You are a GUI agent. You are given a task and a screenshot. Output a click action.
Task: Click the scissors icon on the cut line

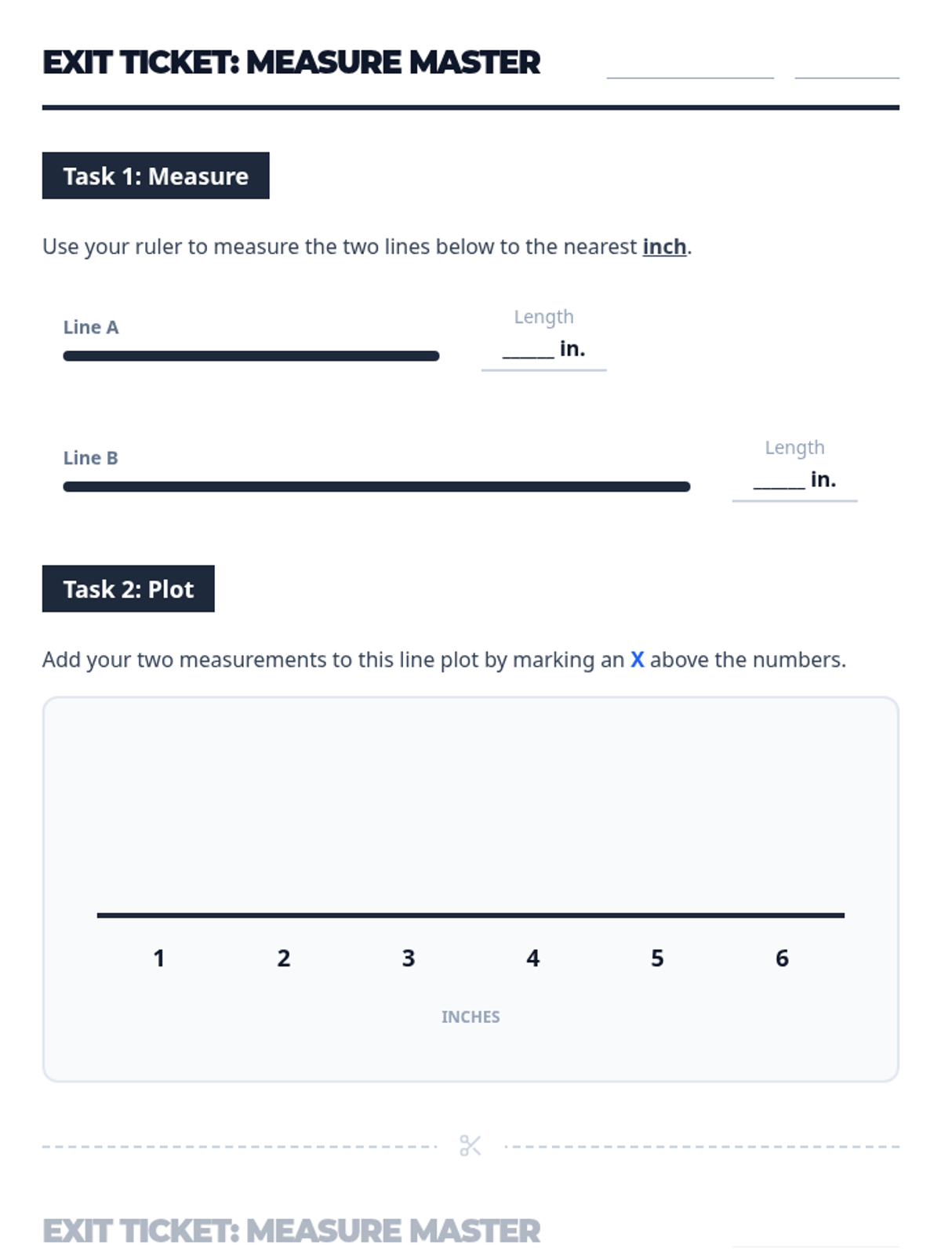[x=470, y=1146]
